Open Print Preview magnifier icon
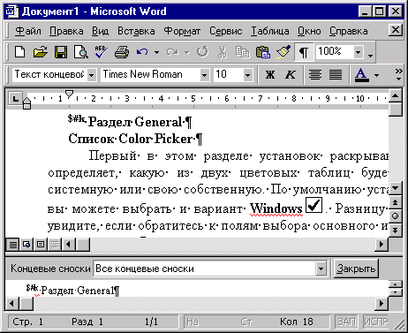Image resolution: width=408 pixels, height=333 pixels. click(x=81, y=52)
